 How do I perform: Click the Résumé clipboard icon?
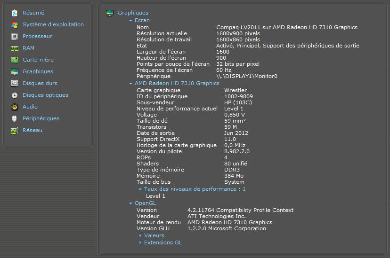[15, 13]
